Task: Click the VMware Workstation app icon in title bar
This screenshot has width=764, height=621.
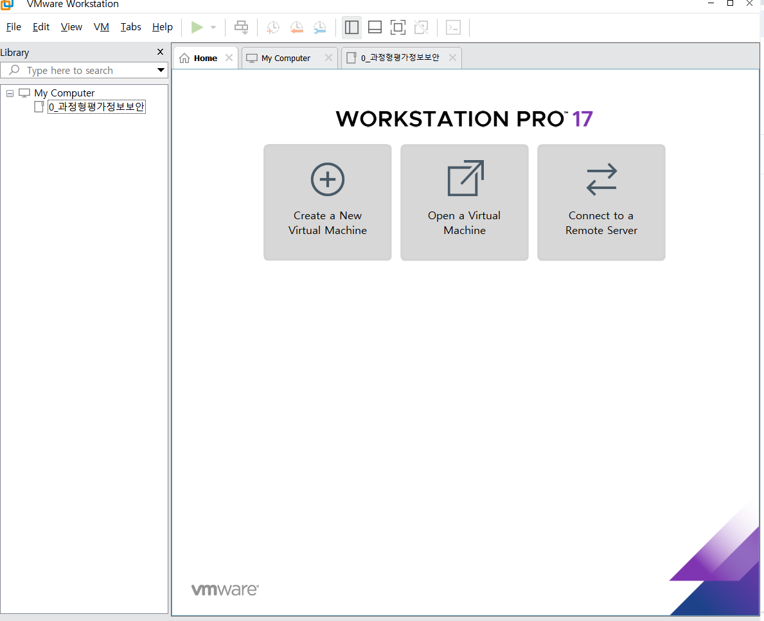Action: (7, 4)
